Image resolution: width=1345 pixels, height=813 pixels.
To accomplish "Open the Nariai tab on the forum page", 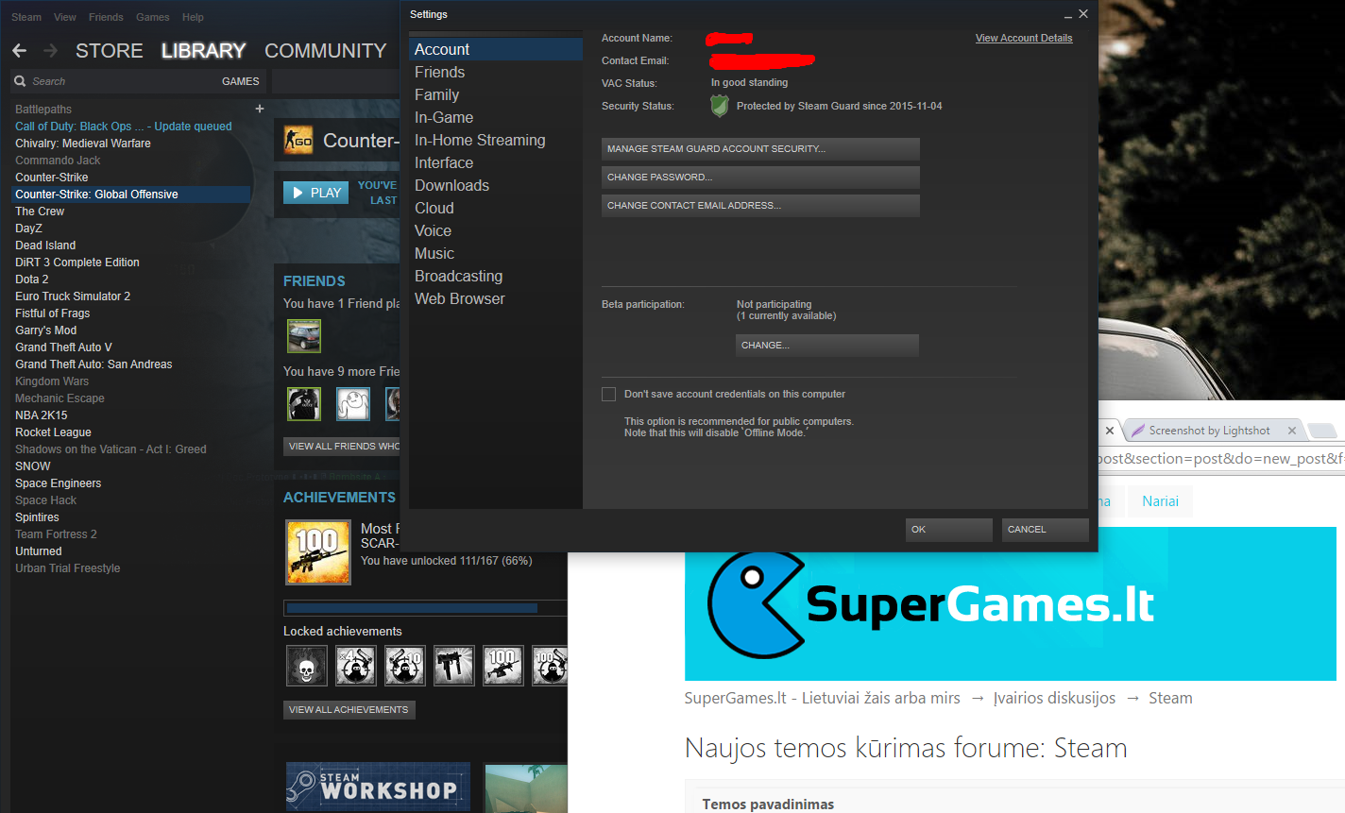I will [1161, 501].
